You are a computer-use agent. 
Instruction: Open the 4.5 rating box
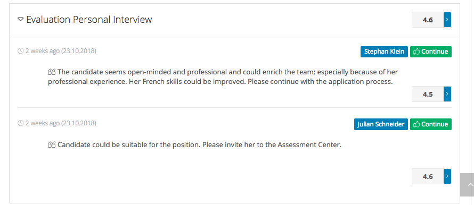click(428, 94)
